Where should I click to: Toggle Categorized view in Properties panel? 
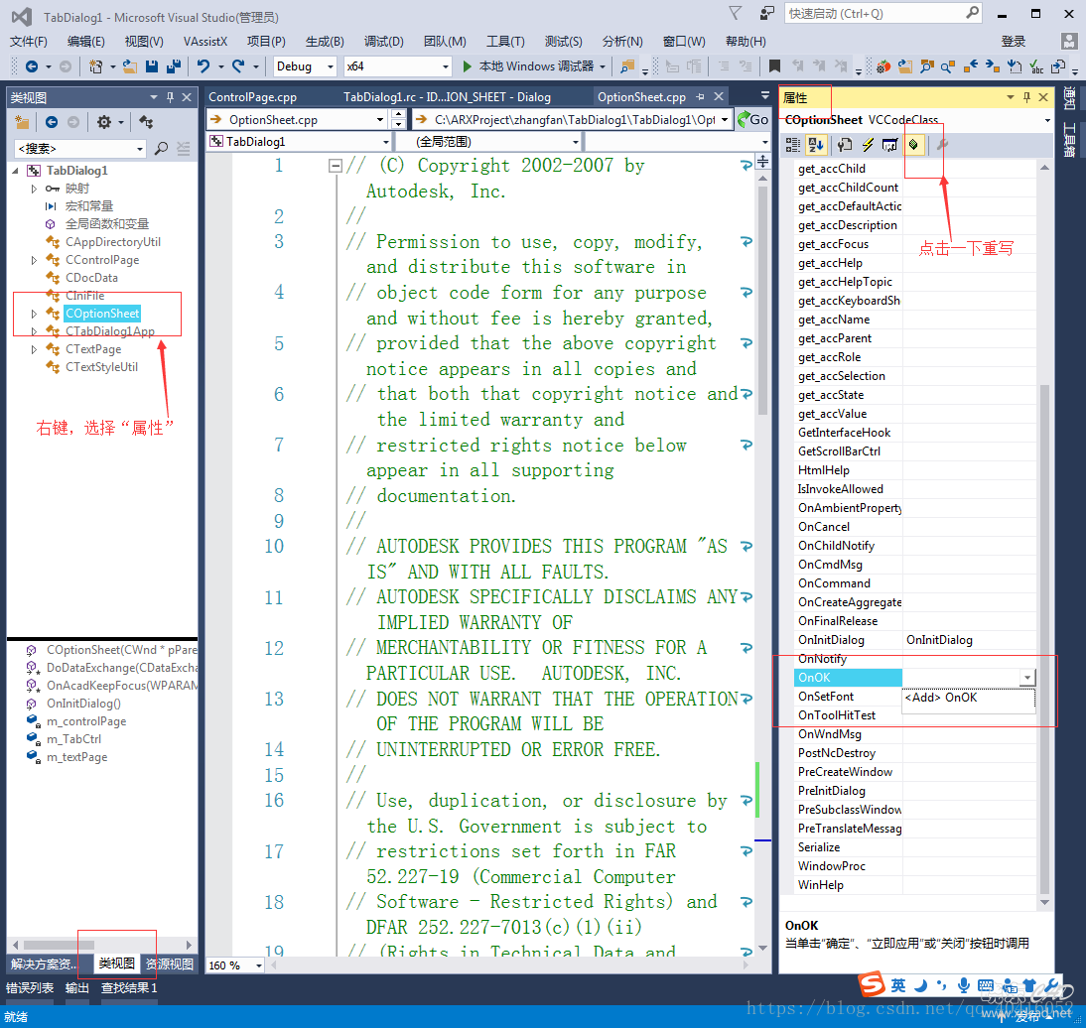[793, 145]
